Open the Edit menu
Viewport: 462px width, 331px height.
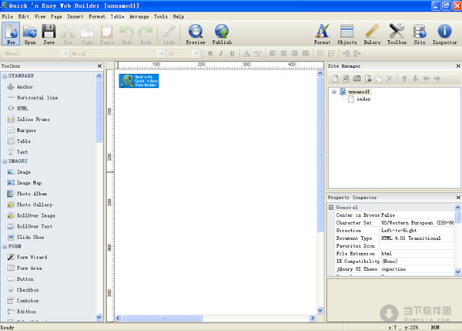point(24,16)
